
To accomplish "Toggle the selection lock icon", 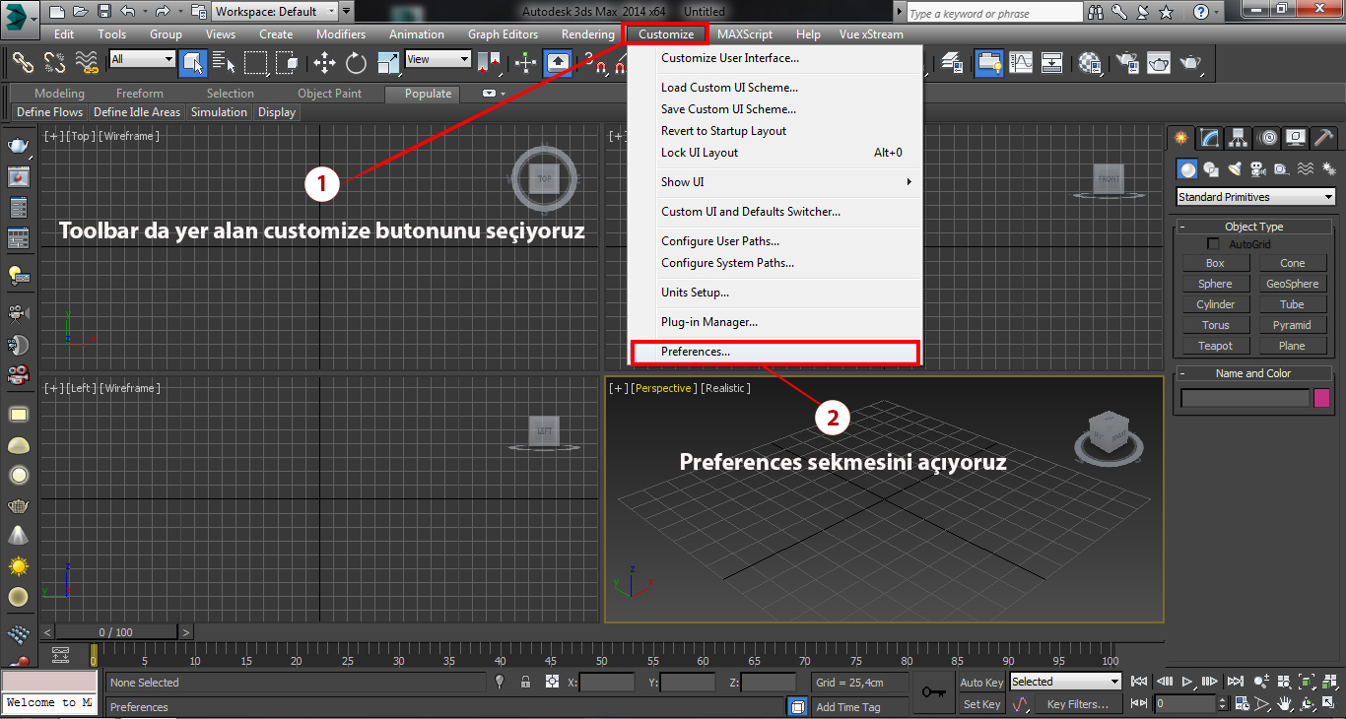I will point(526,682).
